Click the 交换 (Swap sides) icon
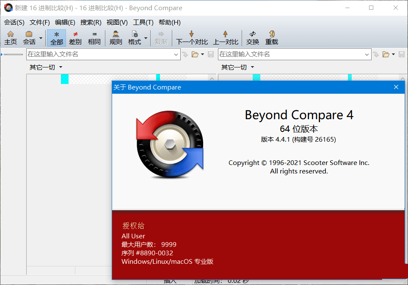408x285 pixels. click(x=252, y=37)
